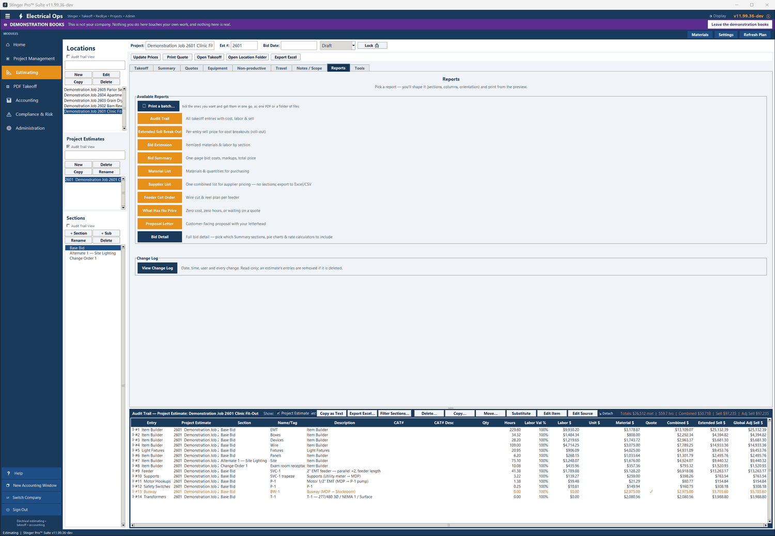Click the lightning bolt Electrical Ops logo
Image resolution: width=775 pixels, height=536 pixels.
click(x=21, y=16)
